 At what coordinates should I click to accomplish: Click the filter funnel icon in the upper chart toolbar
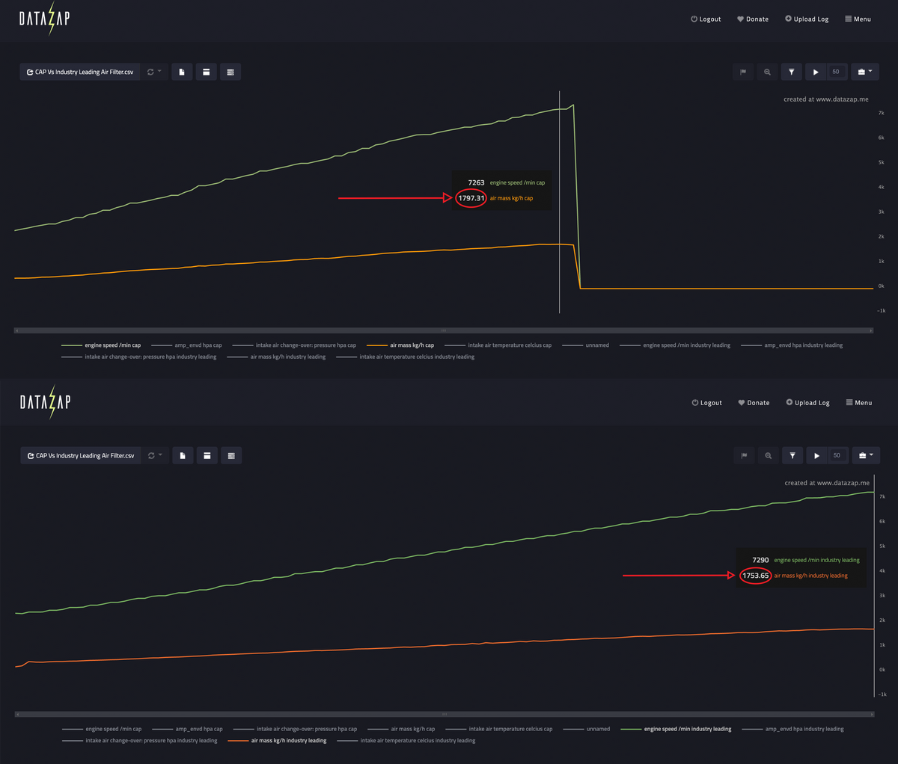(791, 72)
